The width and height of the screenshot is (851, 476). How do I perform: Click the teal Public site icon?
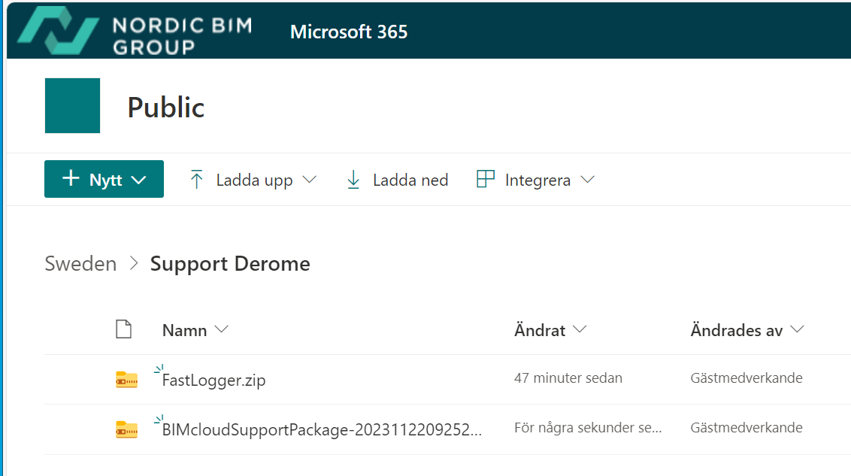[x=72, y=106]
